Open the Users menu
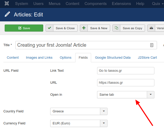164x133 pixels. (x=38, y=4)
